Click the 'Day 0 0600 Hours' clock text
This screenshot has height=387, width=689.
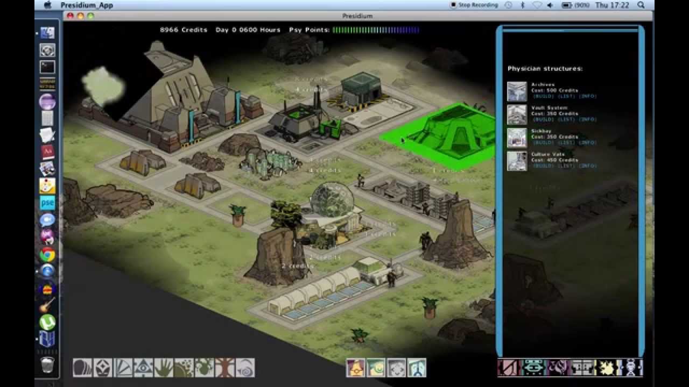(x=248, y=30)
